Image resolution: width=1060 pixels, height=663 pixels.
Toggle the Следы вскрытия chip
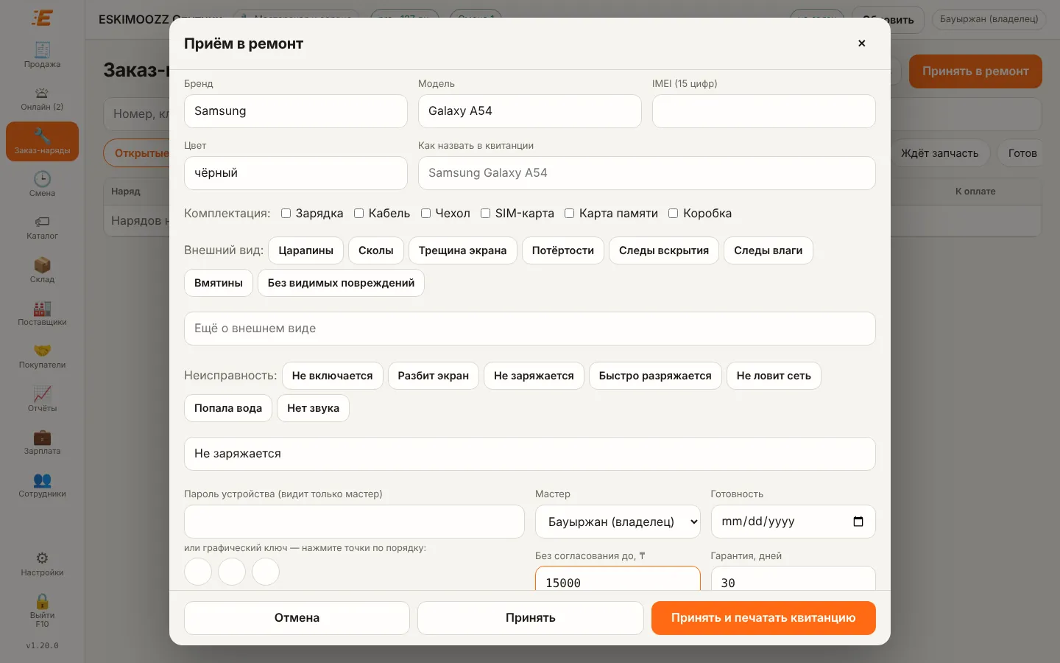pyautogui.click(x=664, y=250)
